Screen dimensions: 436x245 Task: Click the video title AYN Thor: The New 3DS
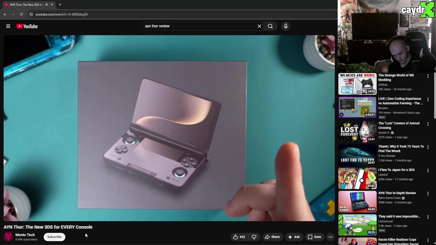(x=48, y=227)
